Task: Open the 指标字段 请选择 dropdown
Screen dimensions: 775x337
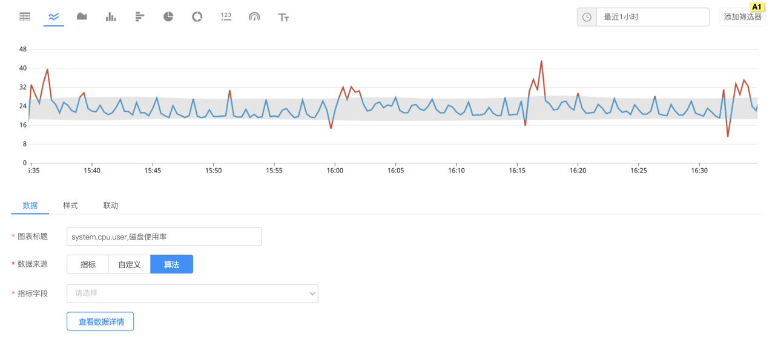Action: 193,293
